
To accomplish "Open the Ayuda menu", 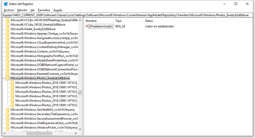I will tap(58, 10).
